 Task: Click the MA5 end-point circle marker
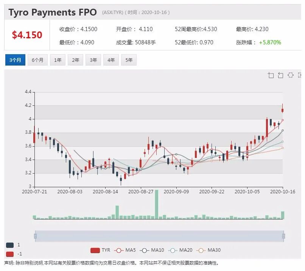tap(283, 120)
